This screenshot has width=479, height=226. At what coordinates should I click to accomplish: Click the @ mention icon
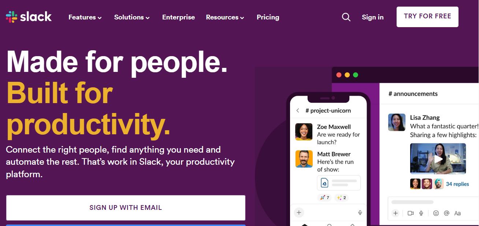coord(446,213)
